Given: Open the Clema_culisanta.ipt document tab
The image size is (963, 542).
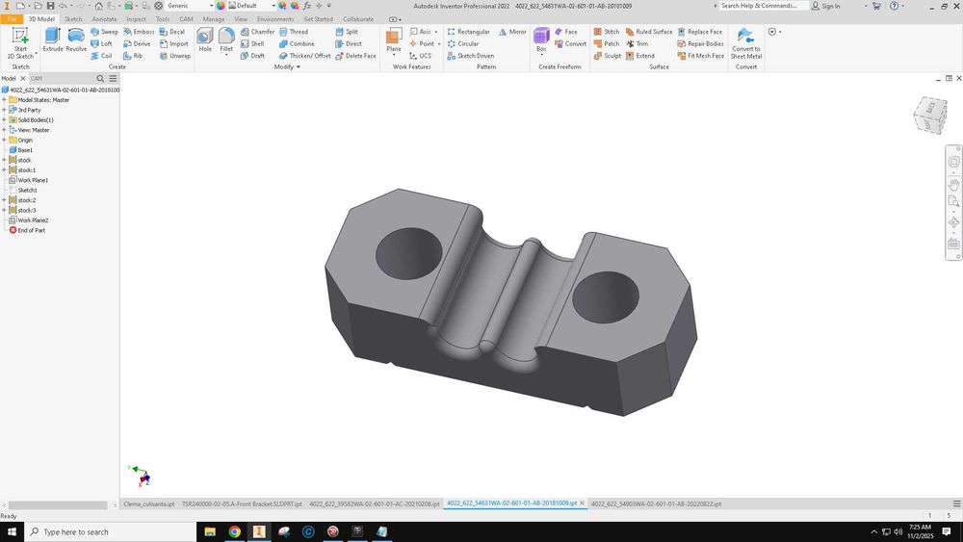Looking at the screenshot, I should point(148,503).
